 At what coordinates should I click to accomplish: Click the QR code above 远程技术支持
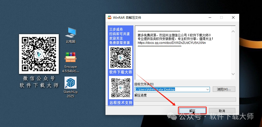[121, 87]
